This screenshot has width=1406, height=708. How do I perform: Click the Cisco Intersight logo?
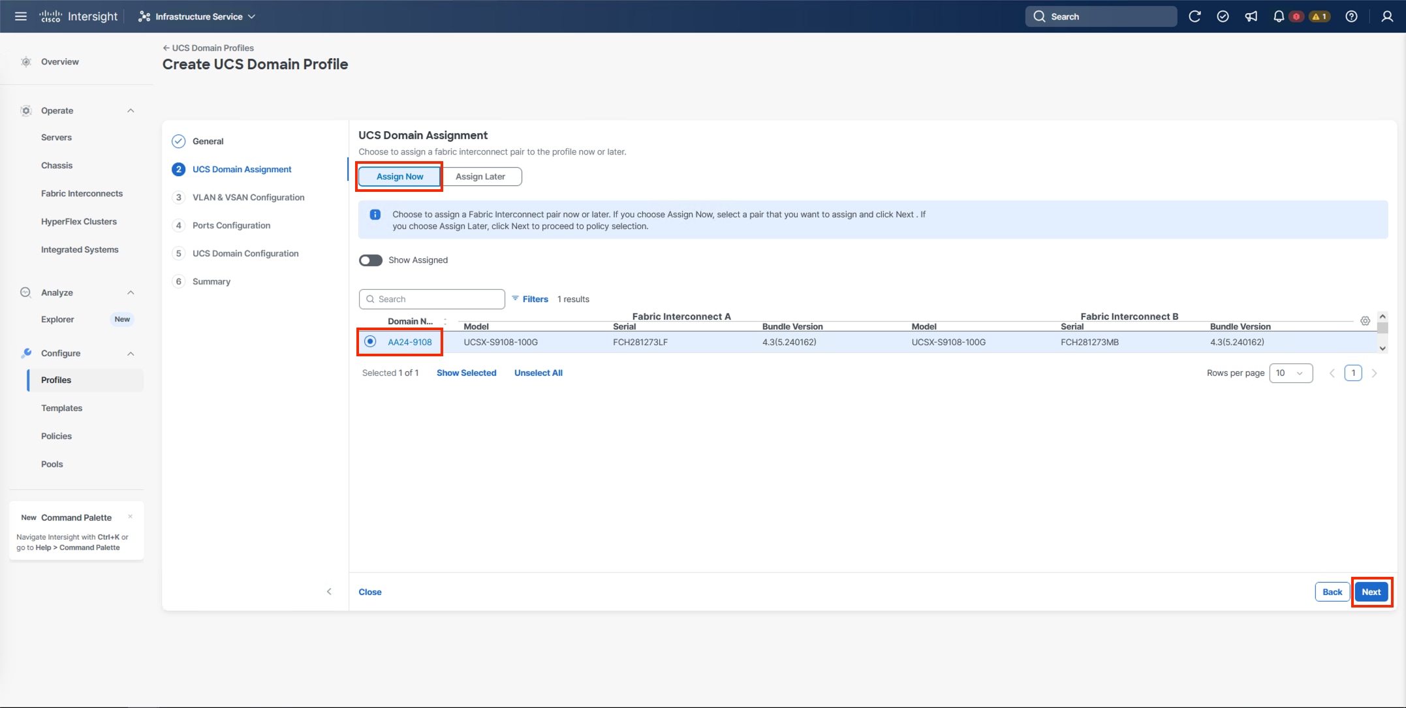click(78, 16)
